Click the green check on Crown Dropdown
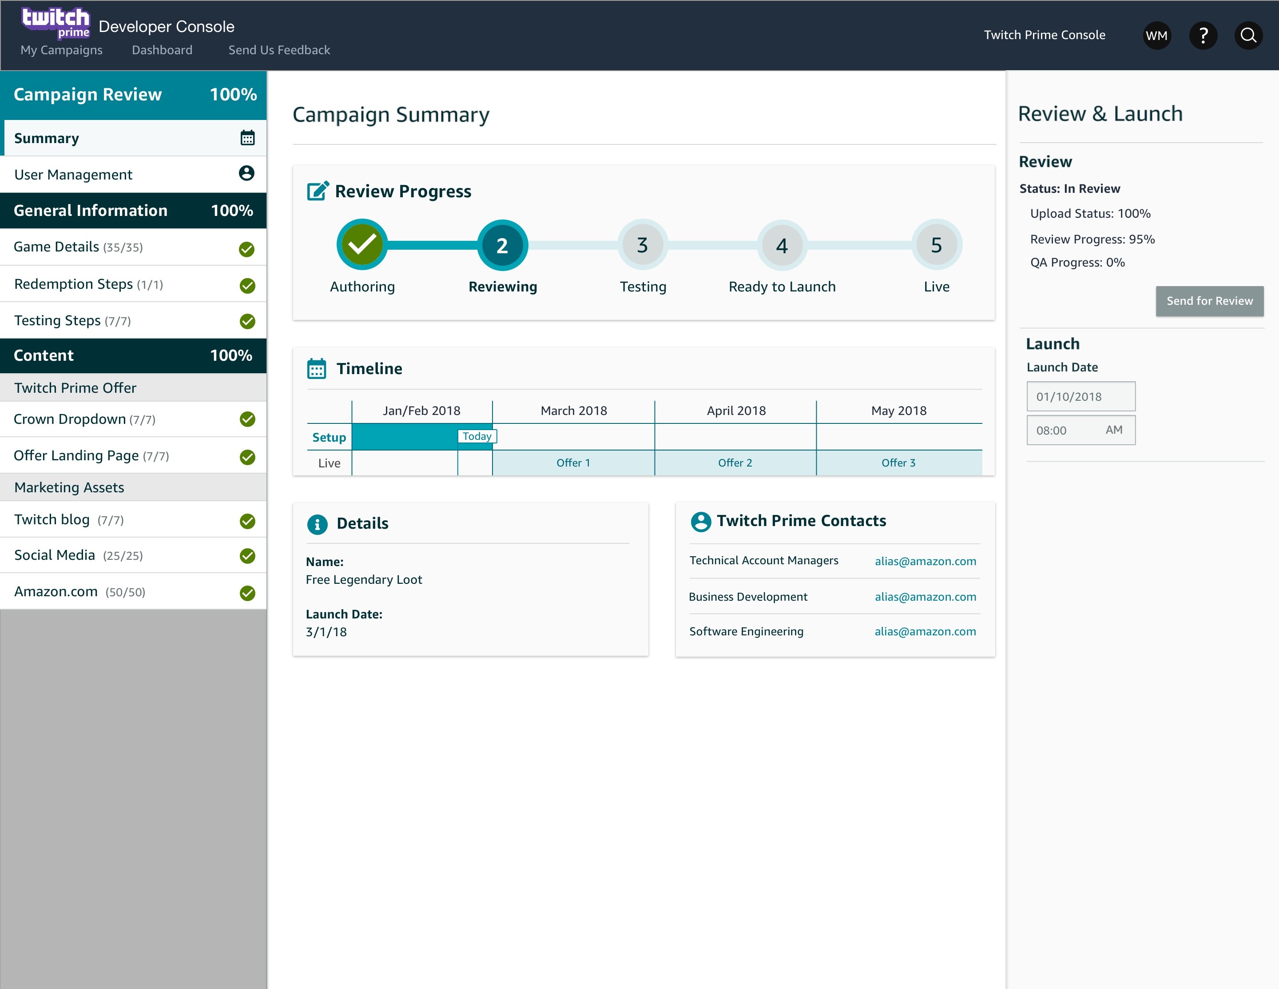The width and height of the screenshot is (1279, 989). pos(247,419)
